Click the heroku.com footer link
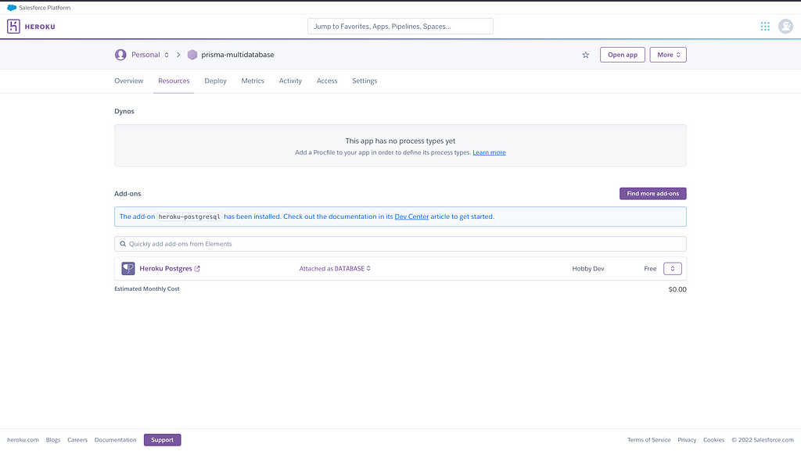 [x=23, y=440]
